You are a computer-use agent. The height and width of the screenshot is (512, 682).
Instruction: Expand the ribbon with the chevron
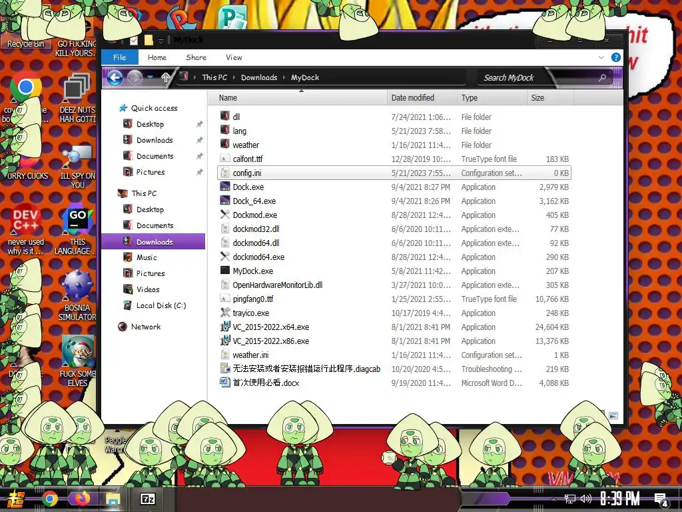(601, 57)
